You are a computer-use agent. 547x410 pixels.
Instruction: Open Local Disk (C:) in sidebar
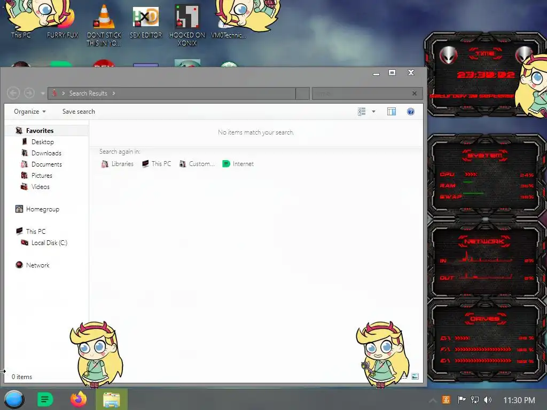click(49, 243)
